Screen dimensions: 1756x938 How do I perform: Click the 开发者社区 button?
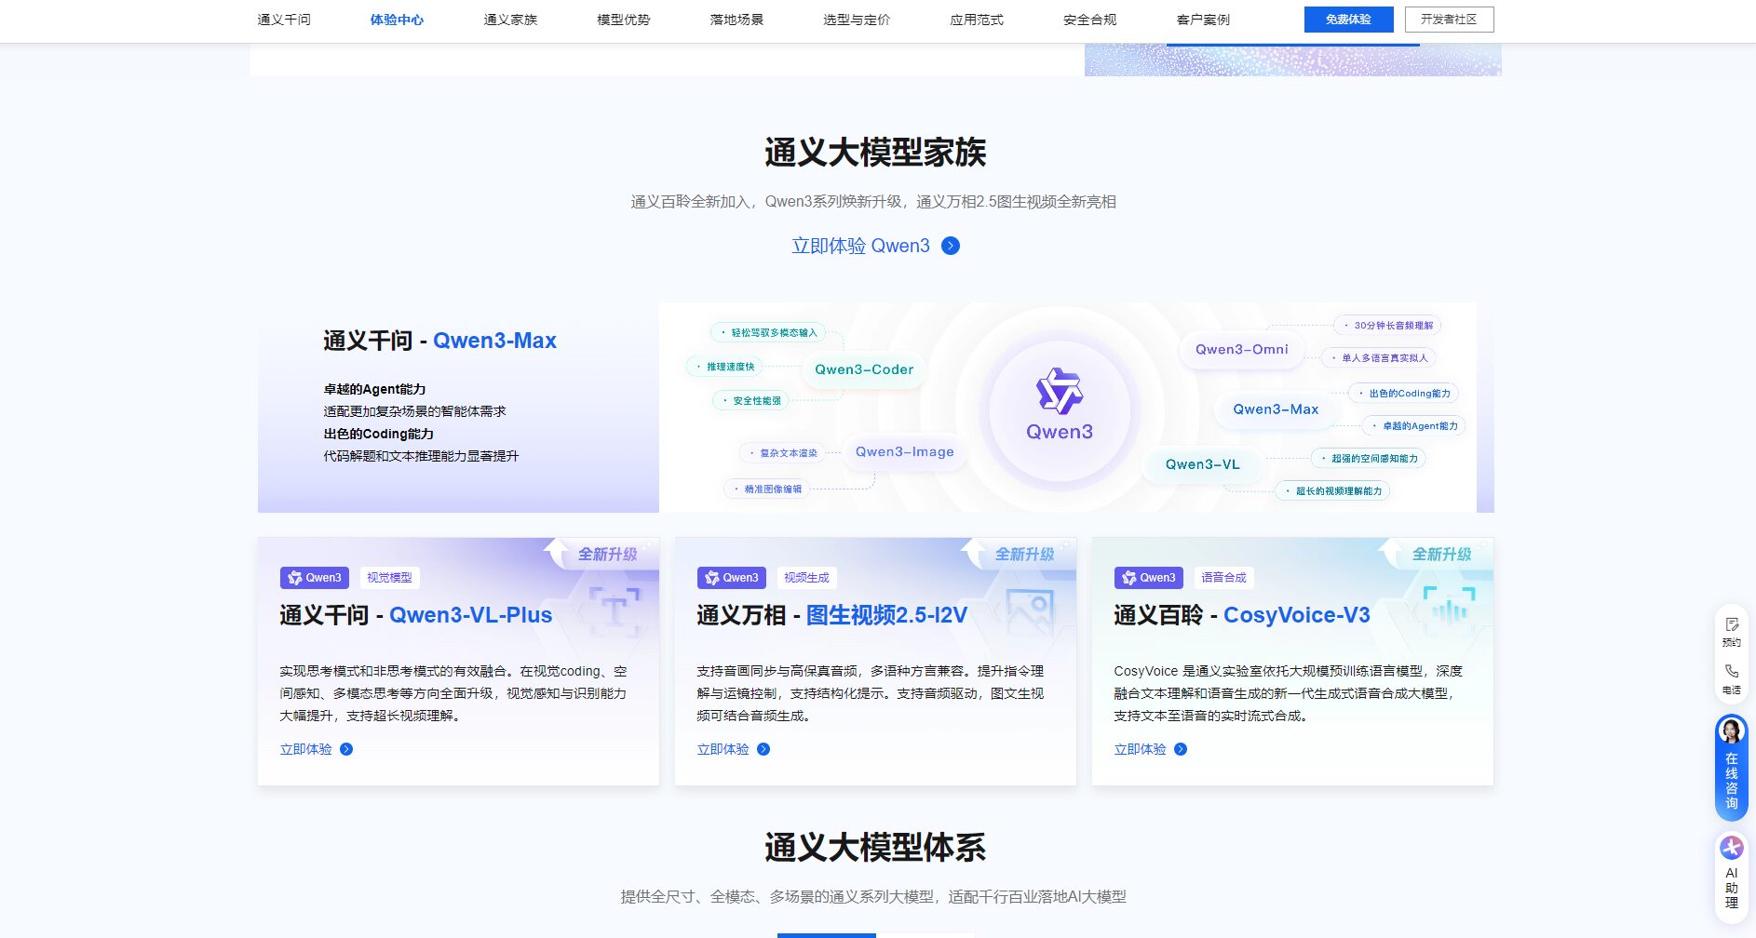pyautogui.click(x=1449, y=20)
